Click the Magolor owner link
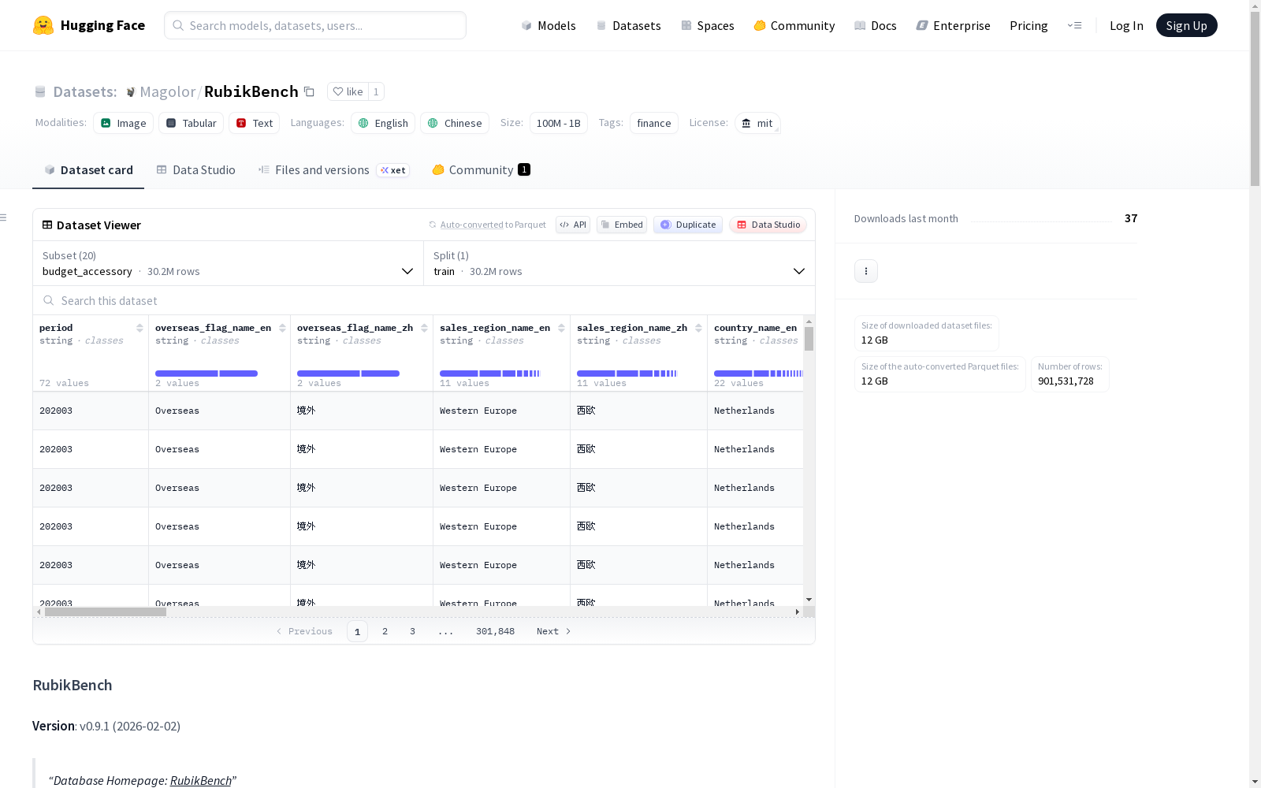This screenshot has width=1261, height=788. tap(167, 91)
